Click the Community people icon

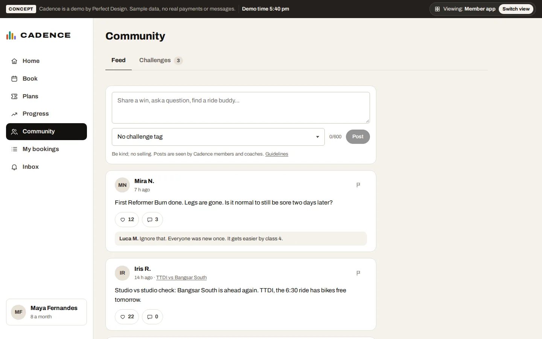click(14, 132)
